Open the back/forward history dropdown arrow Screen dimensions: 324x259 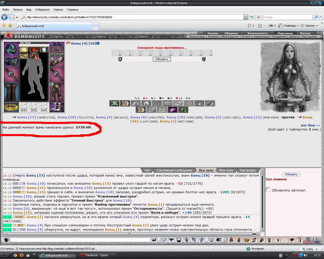pyautogui.click(x=17, y=17)
